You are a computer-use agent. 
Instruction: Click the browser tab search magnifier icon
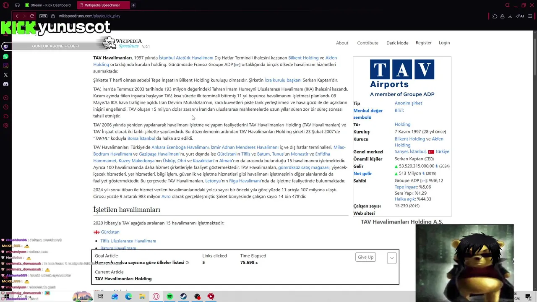[x=507, y=5]
